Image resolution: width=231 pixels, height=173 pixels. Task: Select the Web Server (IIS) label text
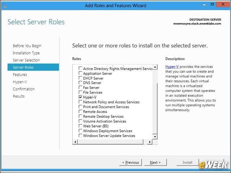point(96,126)
